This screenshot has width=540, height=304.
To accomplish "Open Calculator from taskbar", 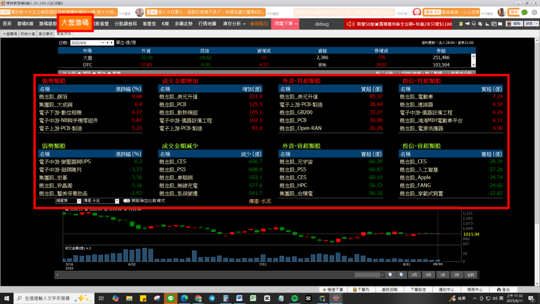I will click(225, 298).
